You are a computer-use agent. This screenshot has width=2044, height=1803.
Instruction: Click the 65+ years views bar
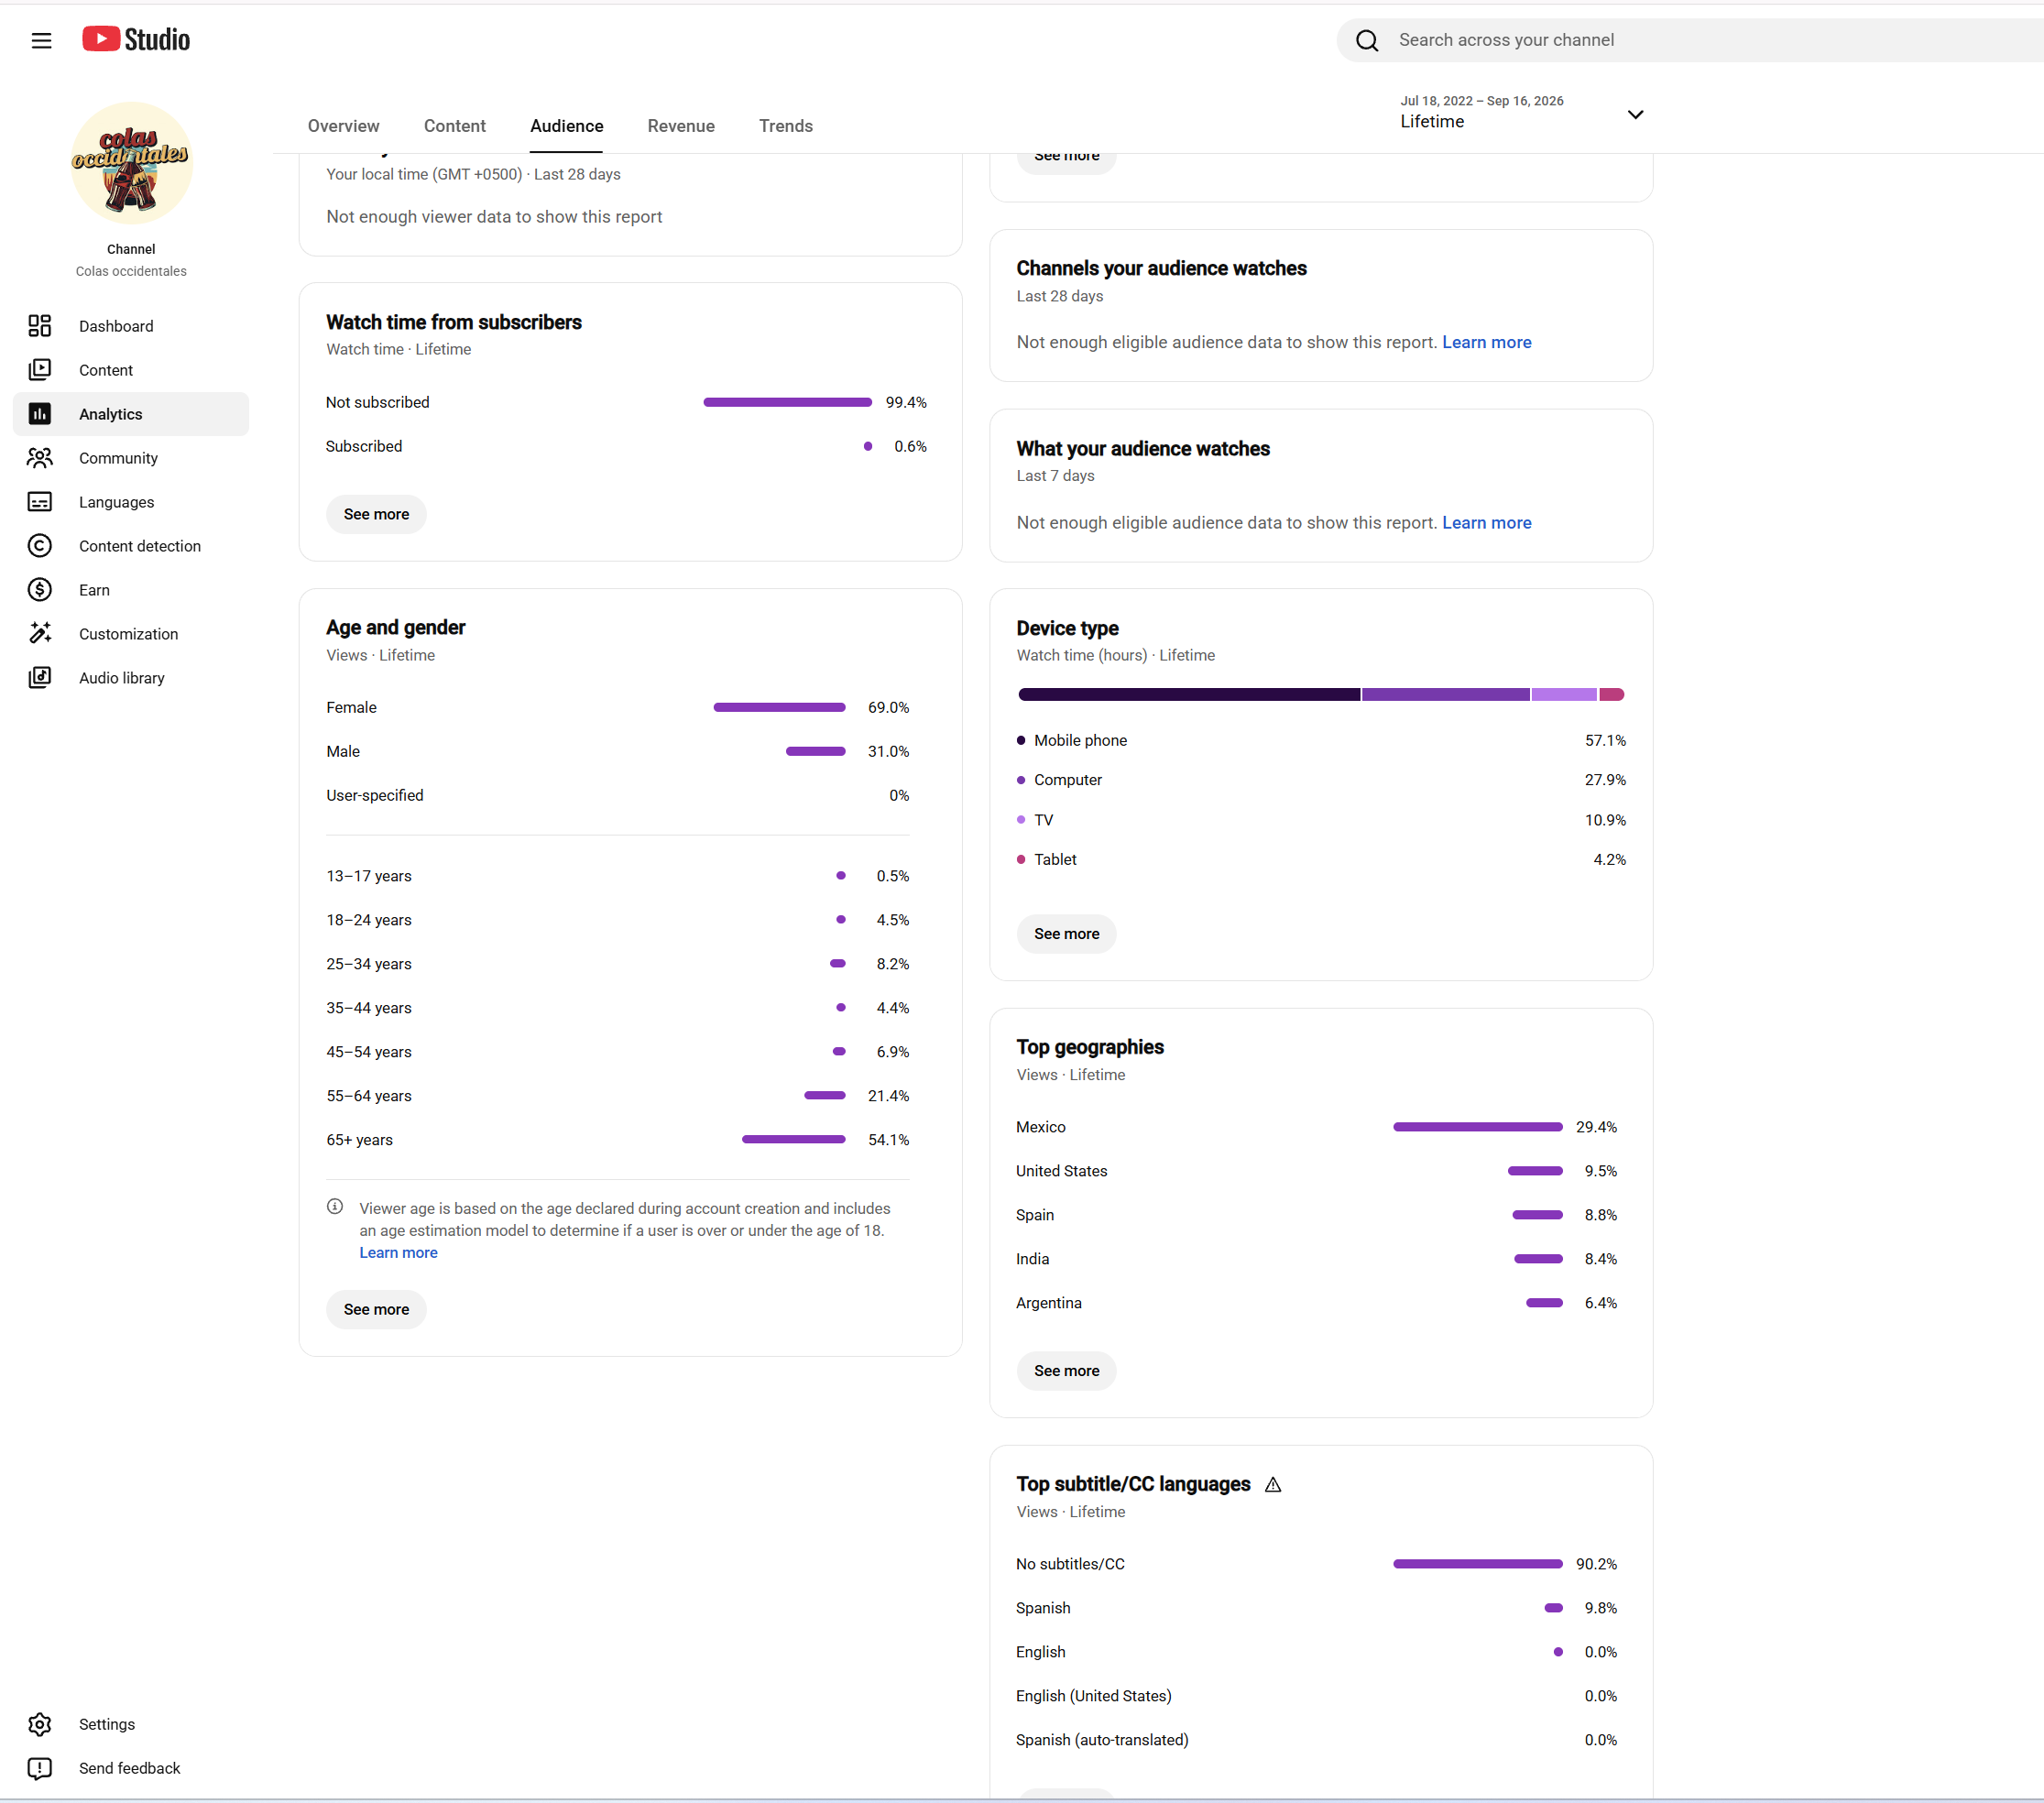[793, 1139]
